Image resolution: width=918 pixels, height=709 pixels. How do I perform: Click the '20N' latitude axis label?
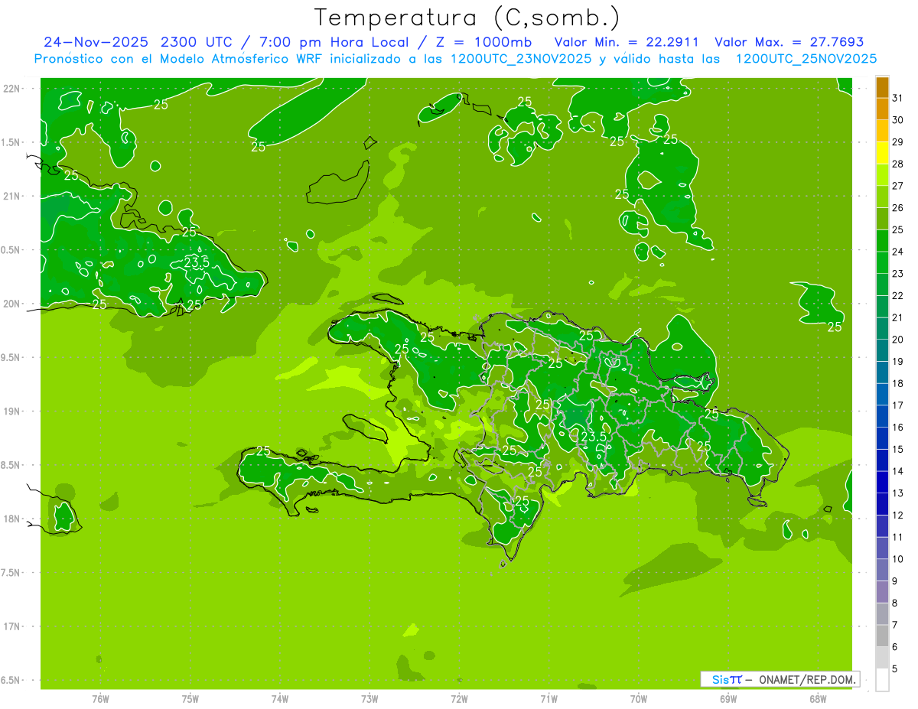[11, 304]
